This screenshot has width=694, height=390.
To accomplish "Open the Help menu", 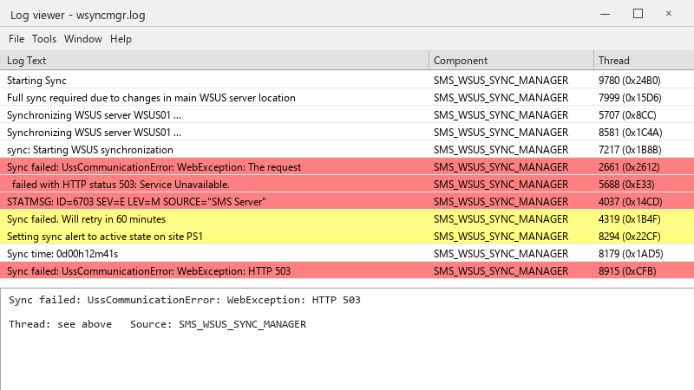I will (x=121, y=39).
